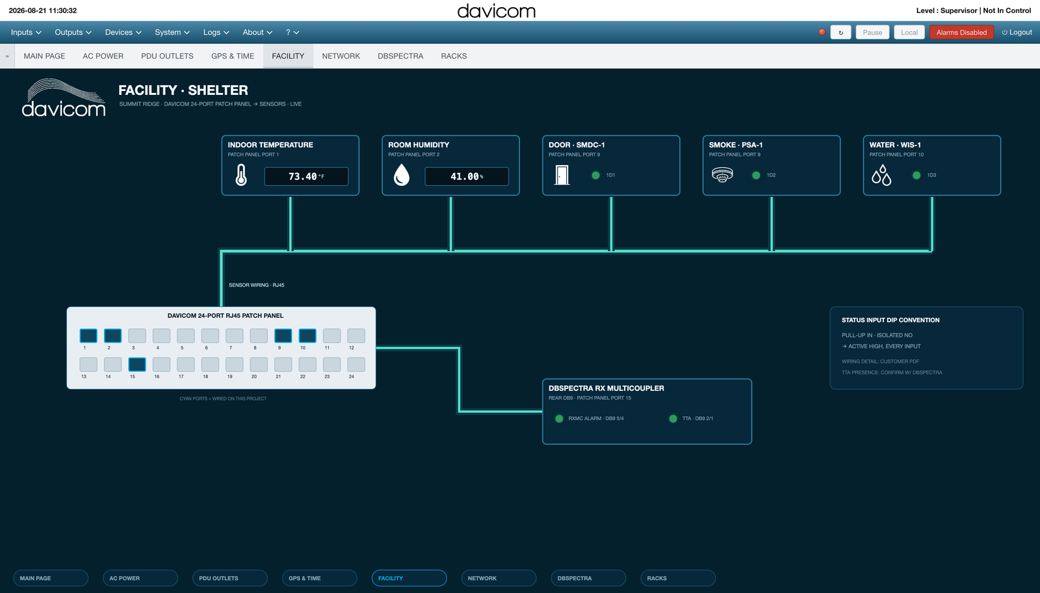Click the smoke detector icon in PSA-1 card
This screenshot has width=1040, height=593.
(x=722, y=175)
